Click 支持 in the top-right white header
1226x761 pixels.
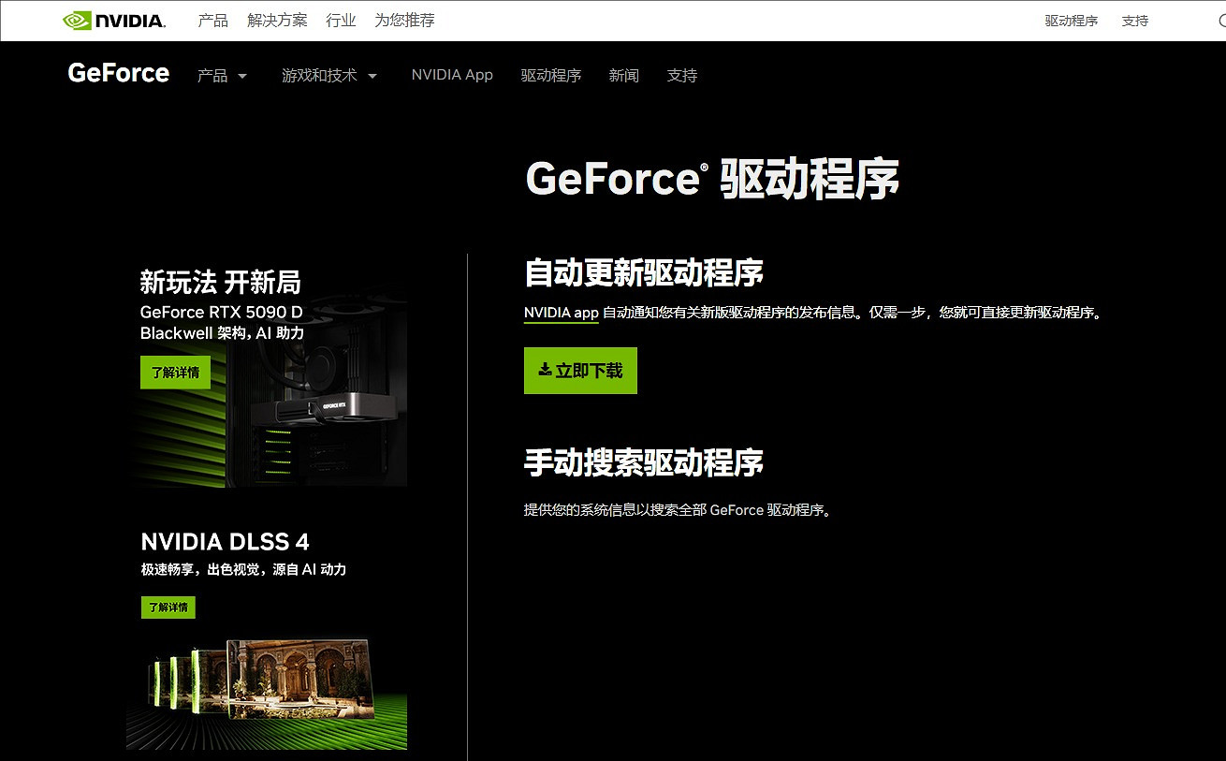tap(1134, 21)
